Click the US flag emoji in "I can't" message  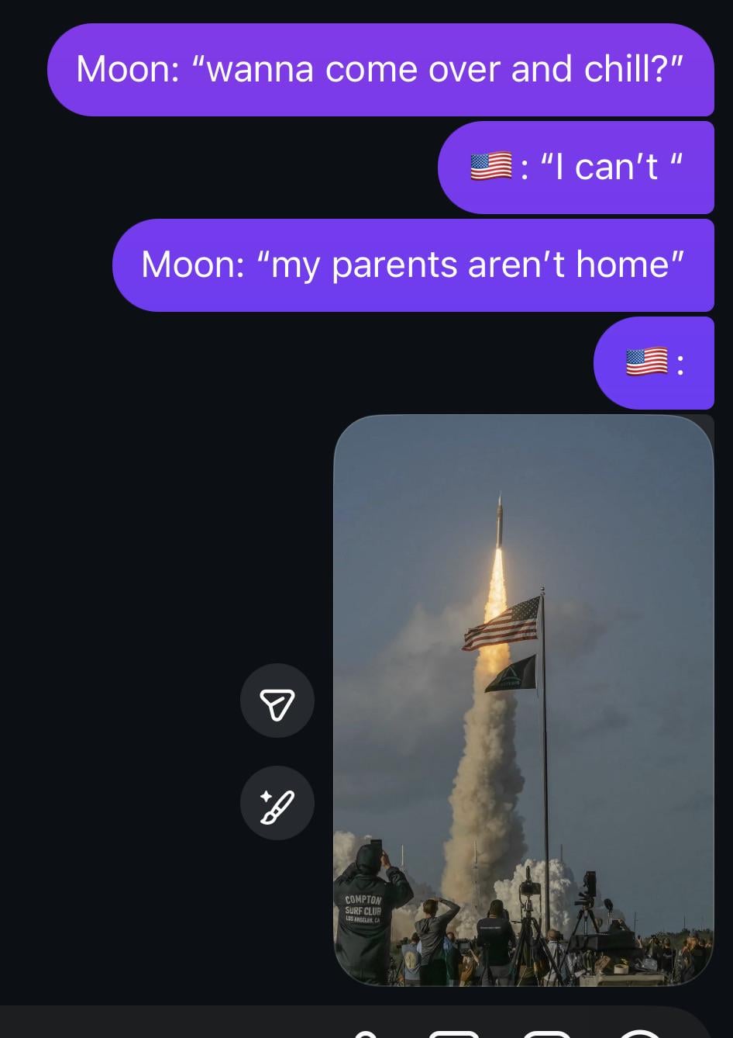click(491, 167)
